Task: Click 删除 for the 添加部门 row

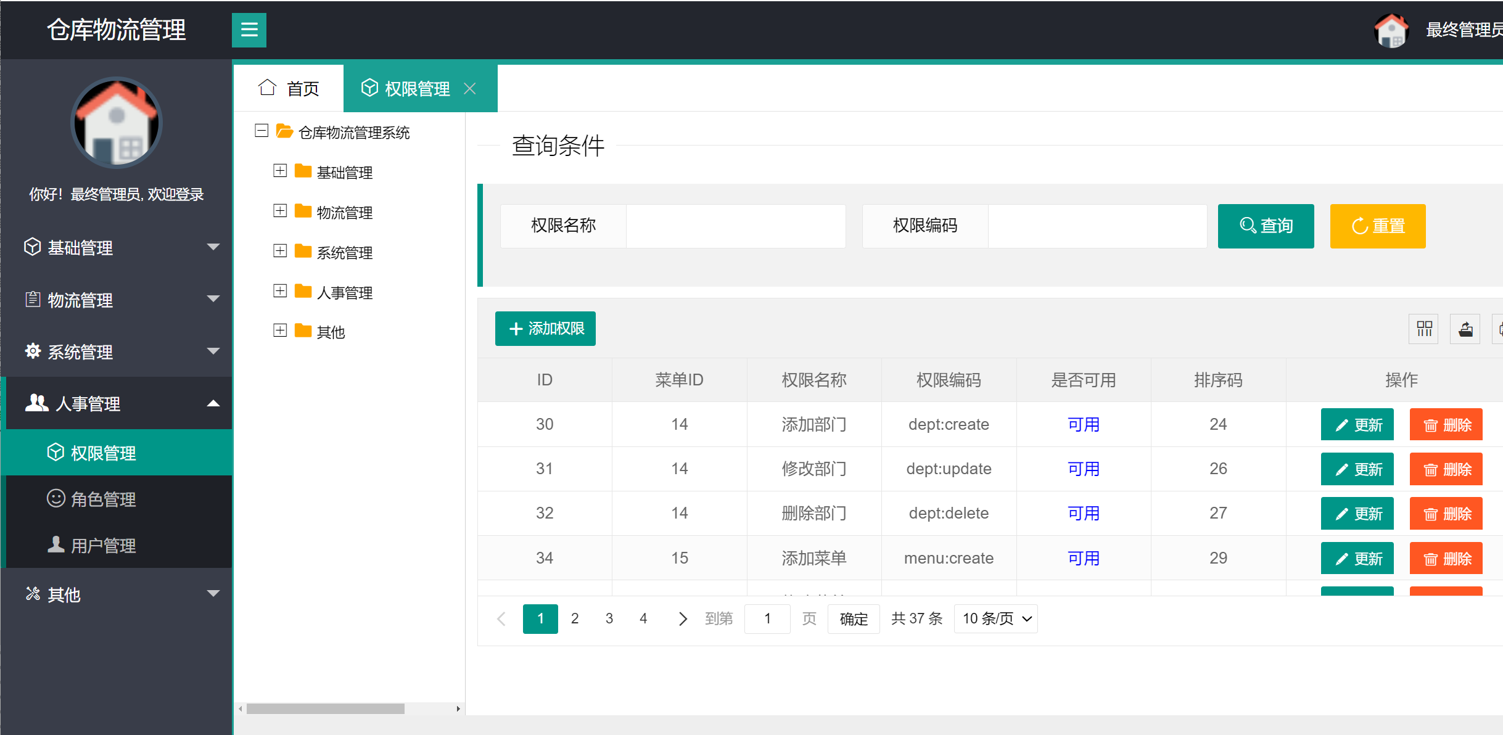Action: coord(1446,424)
